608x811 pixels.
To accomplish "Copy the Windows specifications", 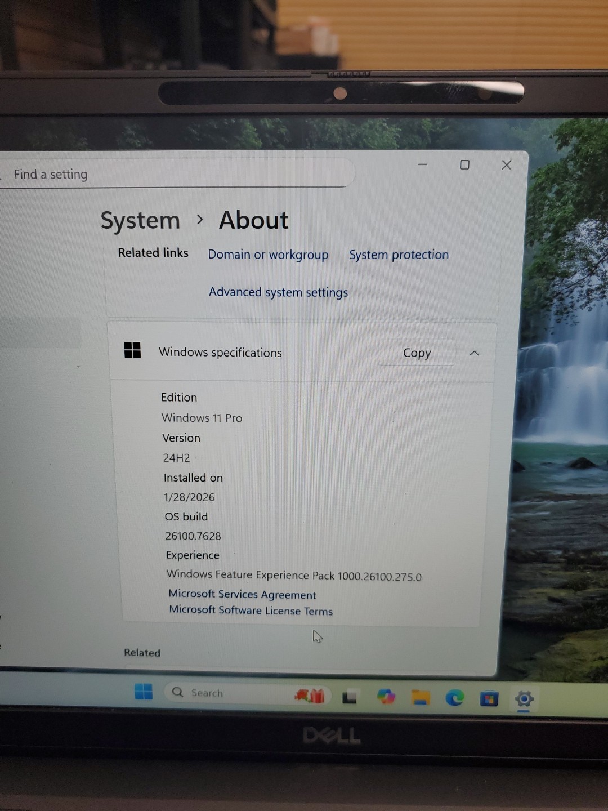I will [417, 353].
